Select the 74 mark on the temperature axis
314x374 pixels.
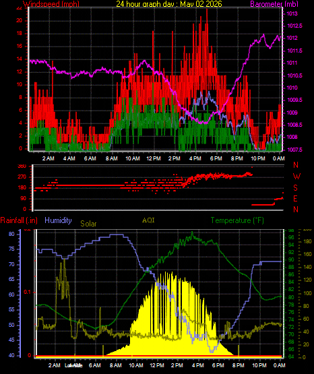pyautogui.click(x=291, y=319)
